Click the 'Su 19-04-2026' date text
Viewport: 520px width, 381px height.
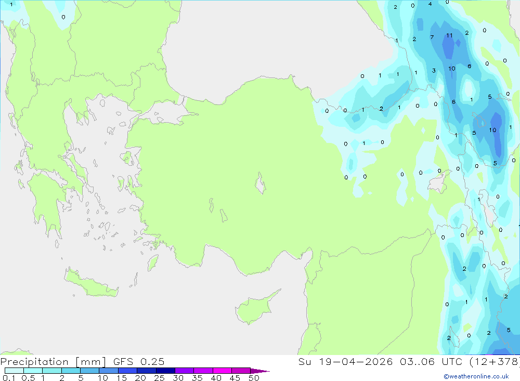point(345,361)
